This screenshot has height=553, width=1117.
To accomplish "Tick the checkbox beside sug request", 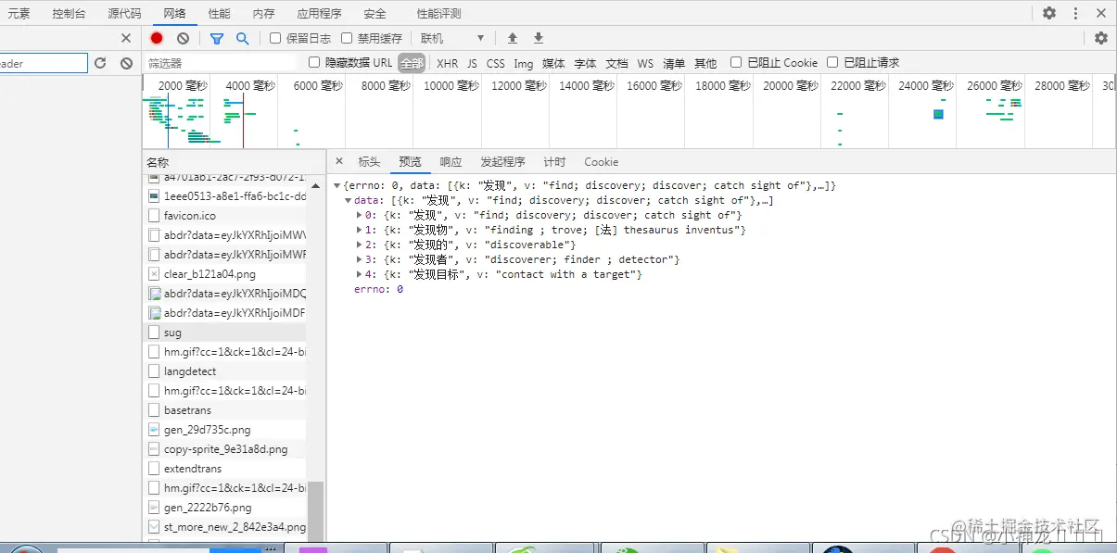I will [155, 333].
